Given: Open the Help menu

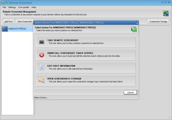Looking at the screenshot, I should (x=34, y=7).
